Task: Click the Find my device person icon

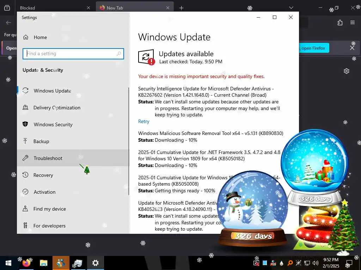Action: [x=25, y=209]
